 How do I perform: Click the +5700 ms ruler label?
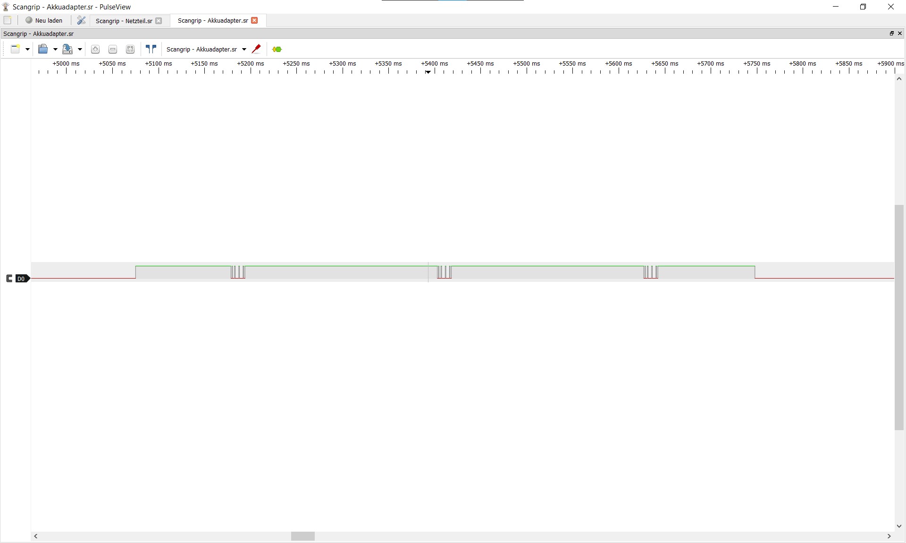711,63
